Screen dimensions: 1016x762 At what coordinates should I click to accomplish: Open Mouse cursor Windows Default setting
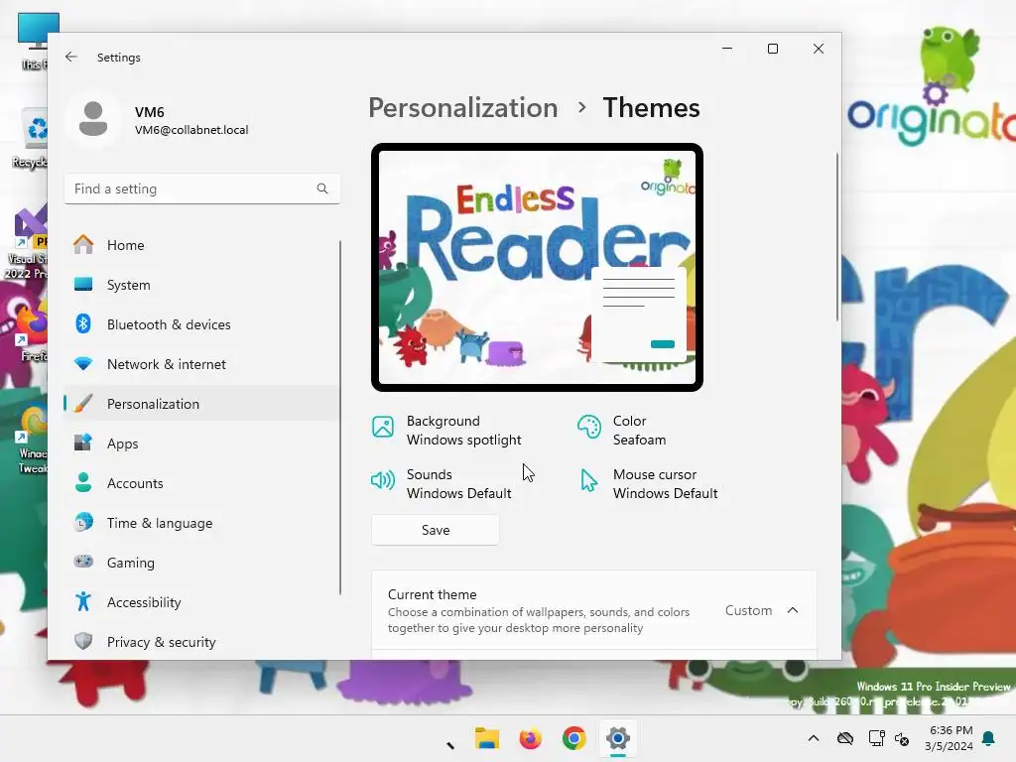[649, 483]
